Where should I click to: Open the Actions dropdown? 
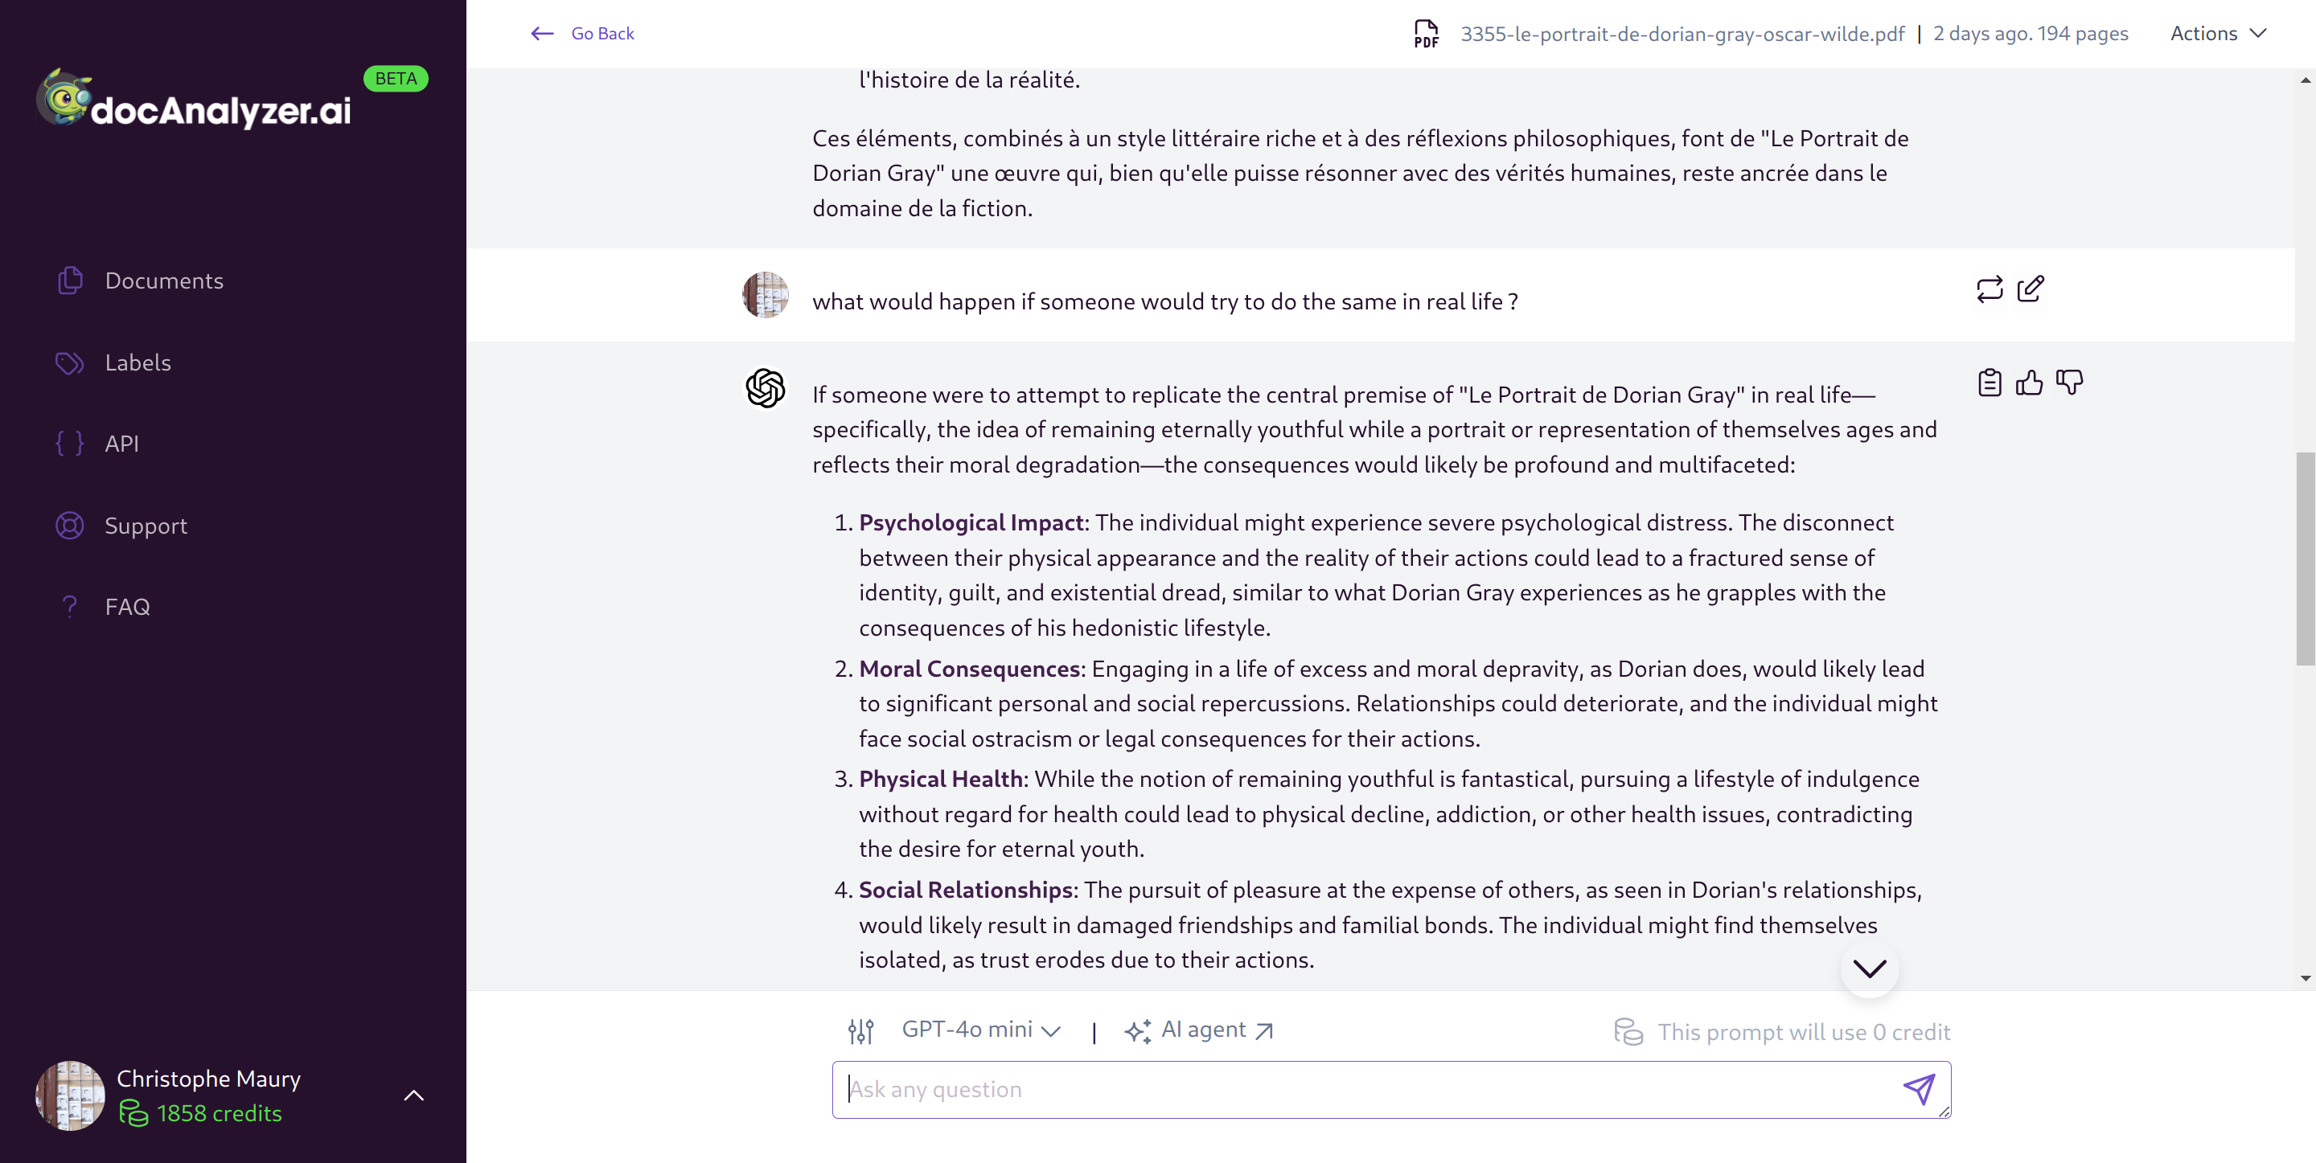point(2218,33)
